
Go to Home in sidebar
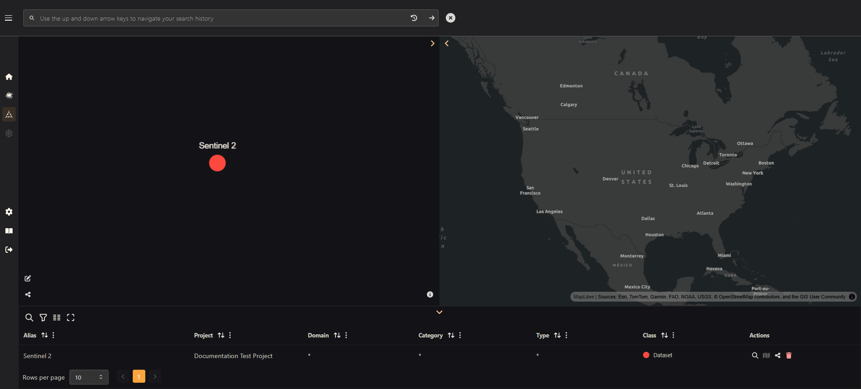[9, 77]
